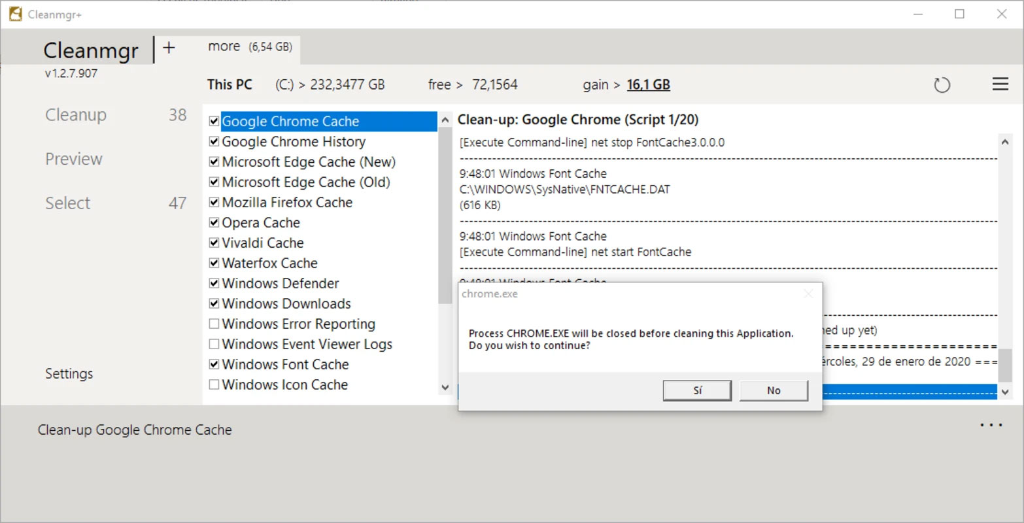Minimize the Cleanmgr+ window

(x=918, y=14)
